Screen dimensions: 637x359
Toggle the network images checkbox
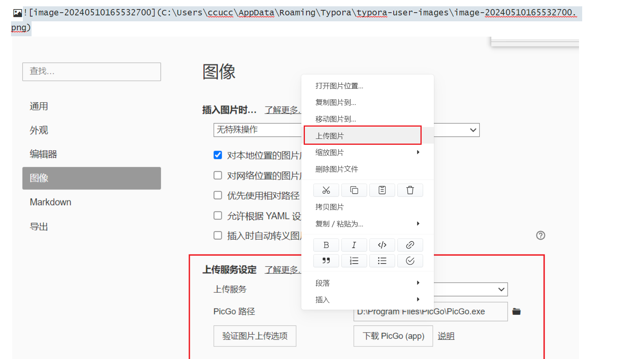coord(218,175)
